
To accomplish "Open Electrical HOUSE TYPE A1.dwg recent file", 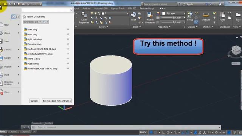I will point(42,49).
